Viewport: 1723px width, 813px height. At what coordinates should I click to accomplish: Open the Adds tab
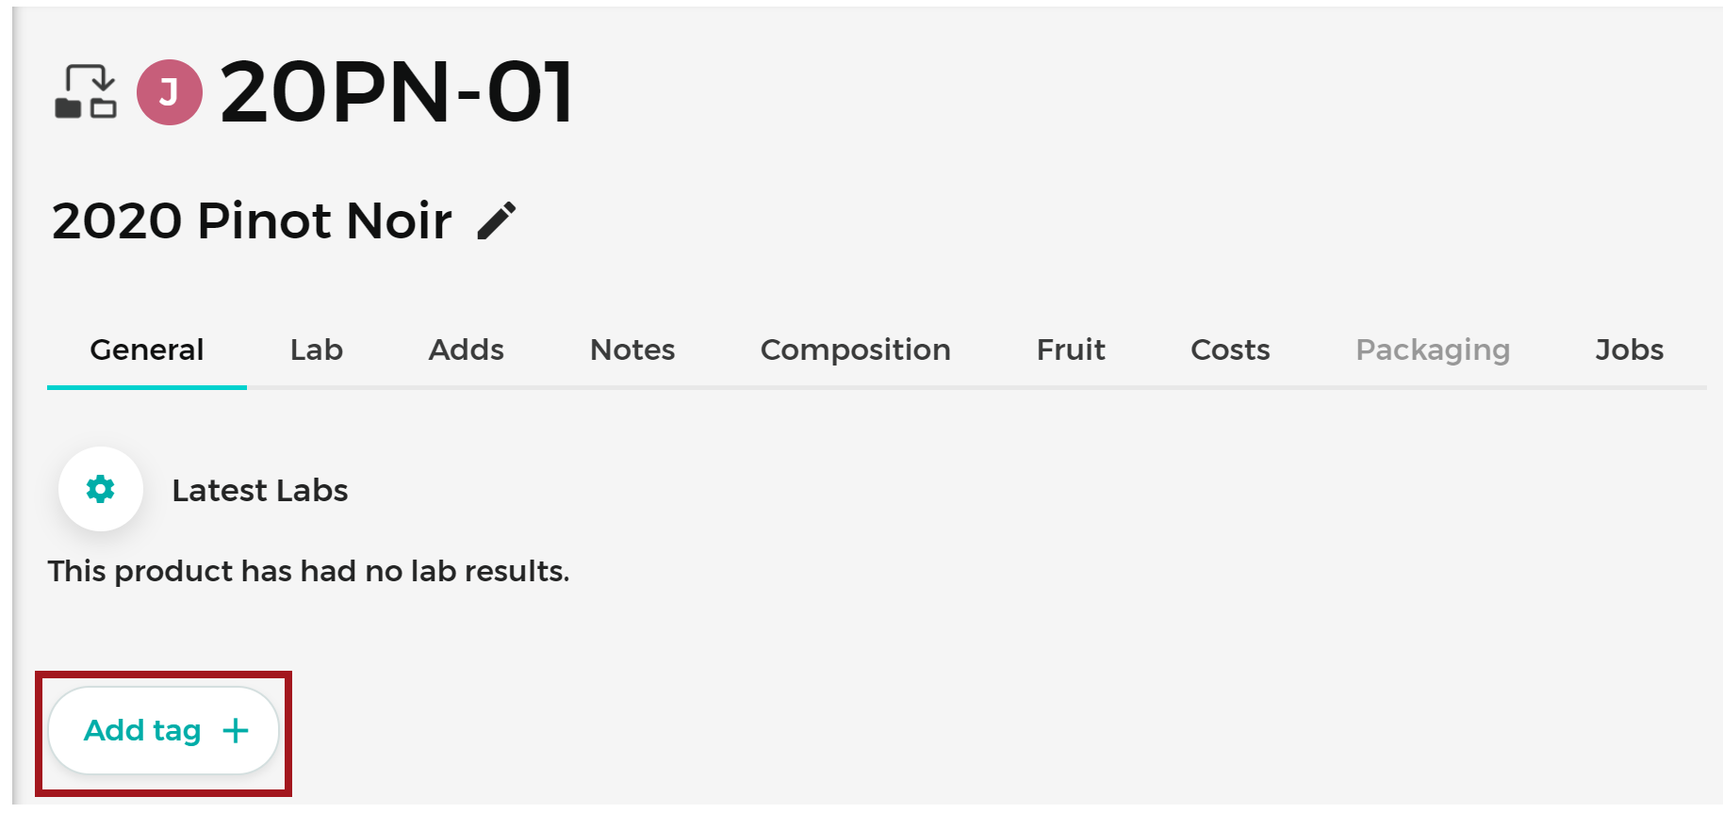[467, 350]
